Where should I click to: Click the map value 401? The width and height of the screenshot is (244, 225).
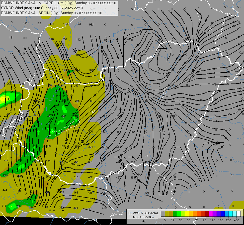coord(90,132)
